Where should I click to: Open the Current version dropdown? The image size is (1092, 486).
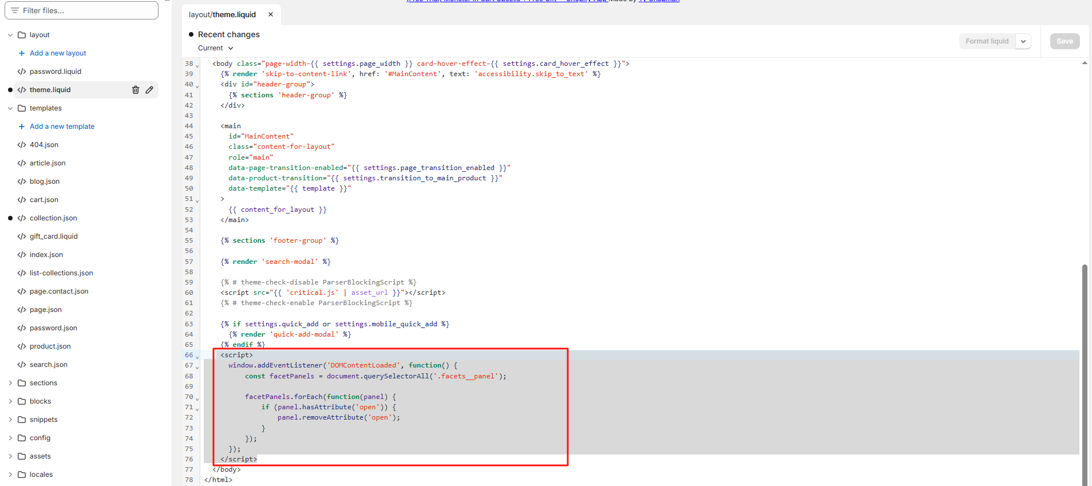216,48
